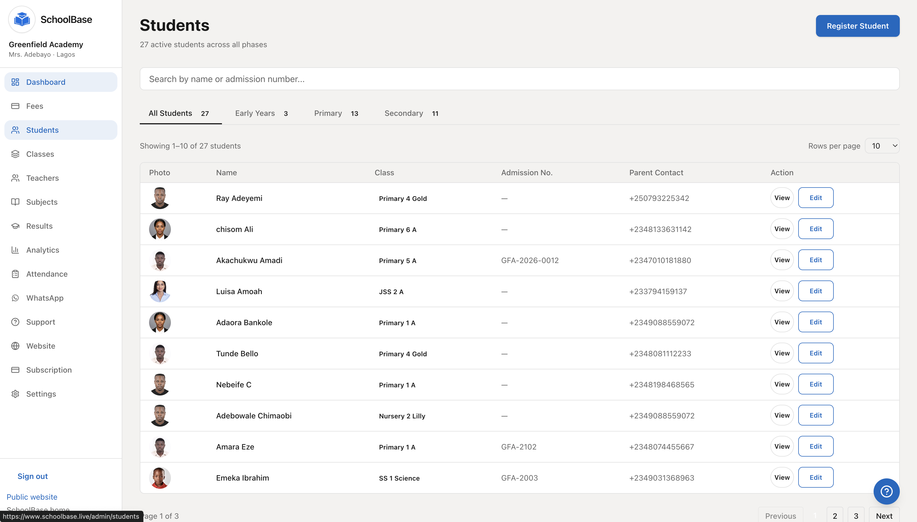Click the Website globe icon
Image resolution: width=917 pixels, height=522 pixels.
click(x=15, y=346)
